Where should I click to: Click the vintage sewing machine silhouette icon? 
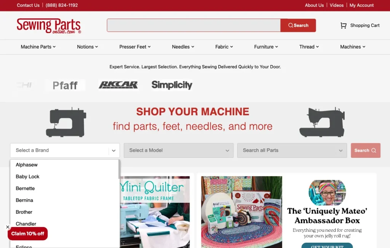click(322, 122)
